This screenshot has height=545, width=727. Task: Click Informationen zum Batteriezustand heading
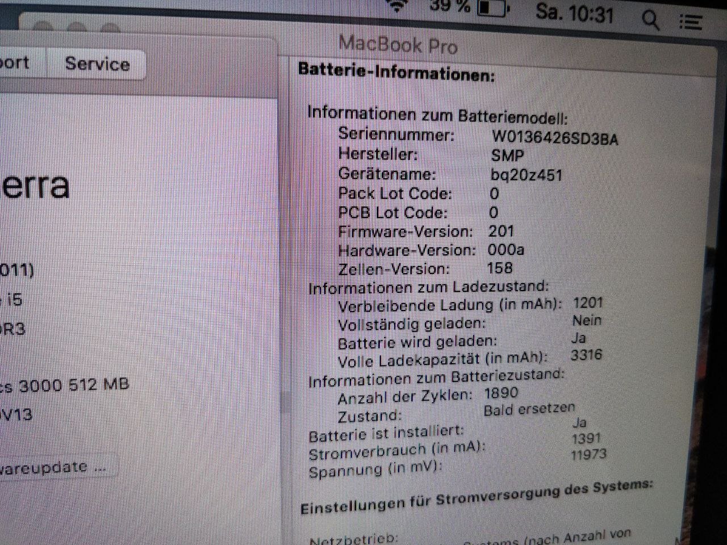click(x=436, y=378)
